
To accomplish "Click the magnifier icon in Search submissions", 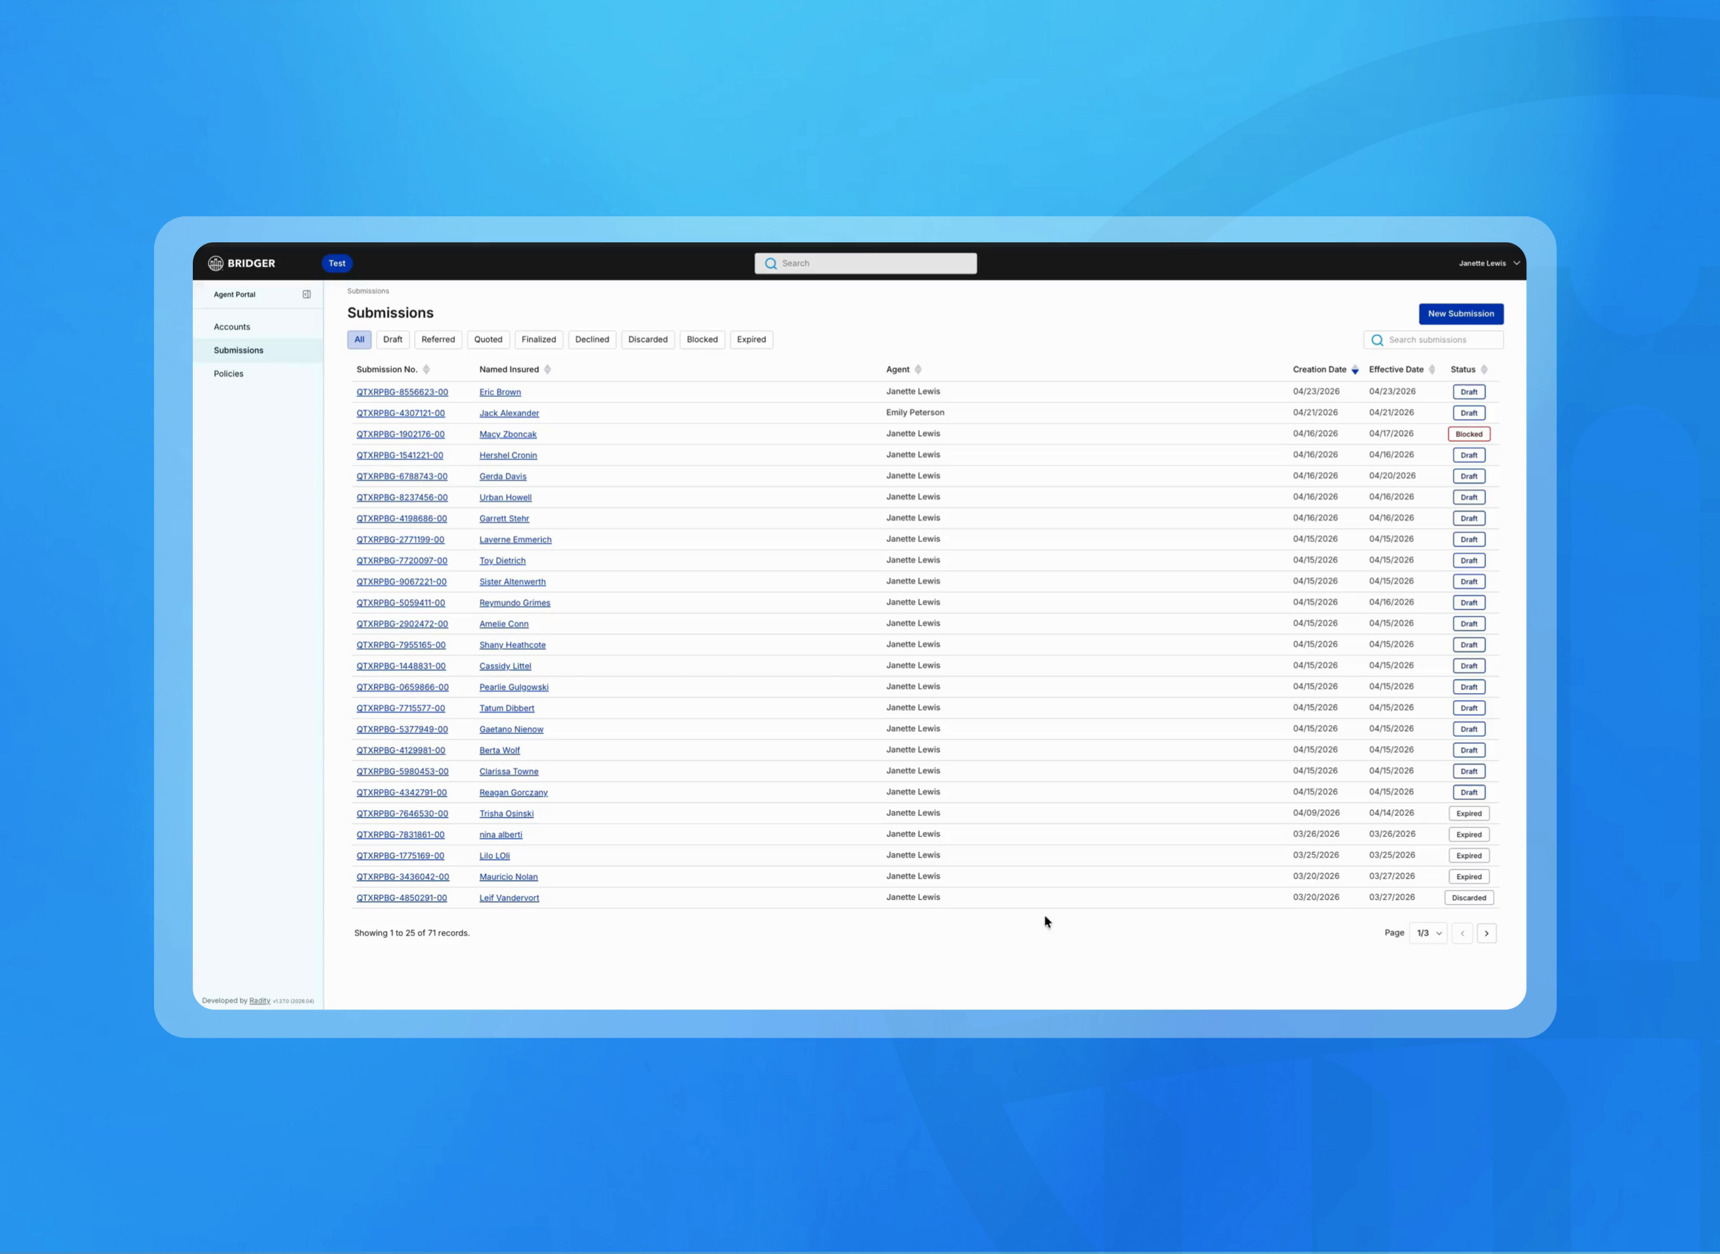I will 1377,340.
